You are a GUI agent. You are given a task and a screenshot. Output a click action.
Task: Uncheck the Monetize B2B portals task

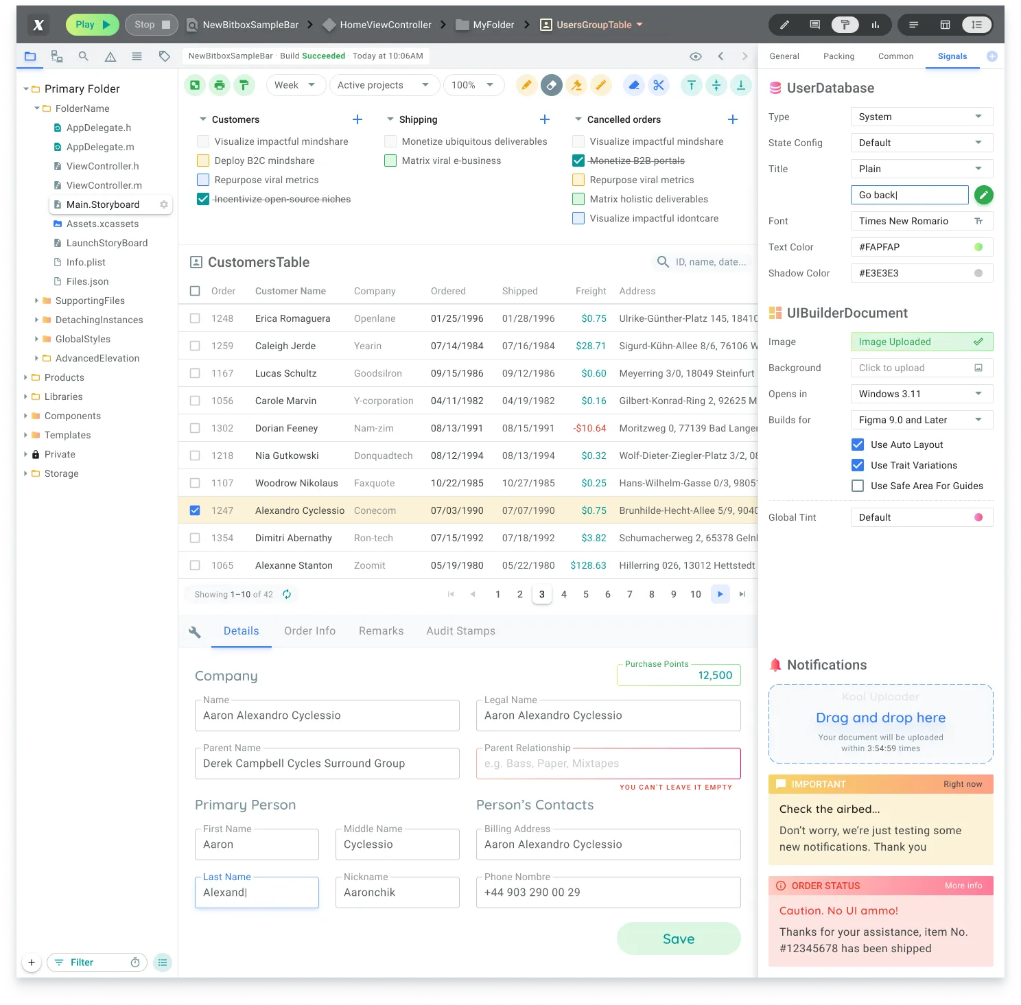tap(578, 161)
